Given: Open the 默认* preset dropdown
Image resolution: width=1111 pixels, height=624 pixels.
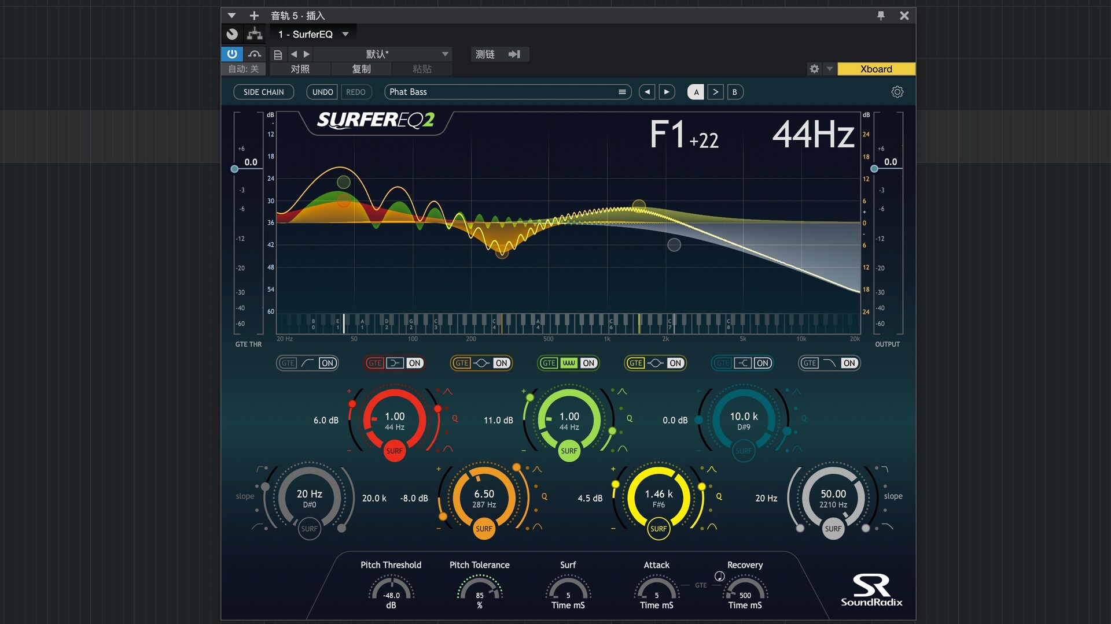Looking at the screenshot, I should [x=445, y=54].
